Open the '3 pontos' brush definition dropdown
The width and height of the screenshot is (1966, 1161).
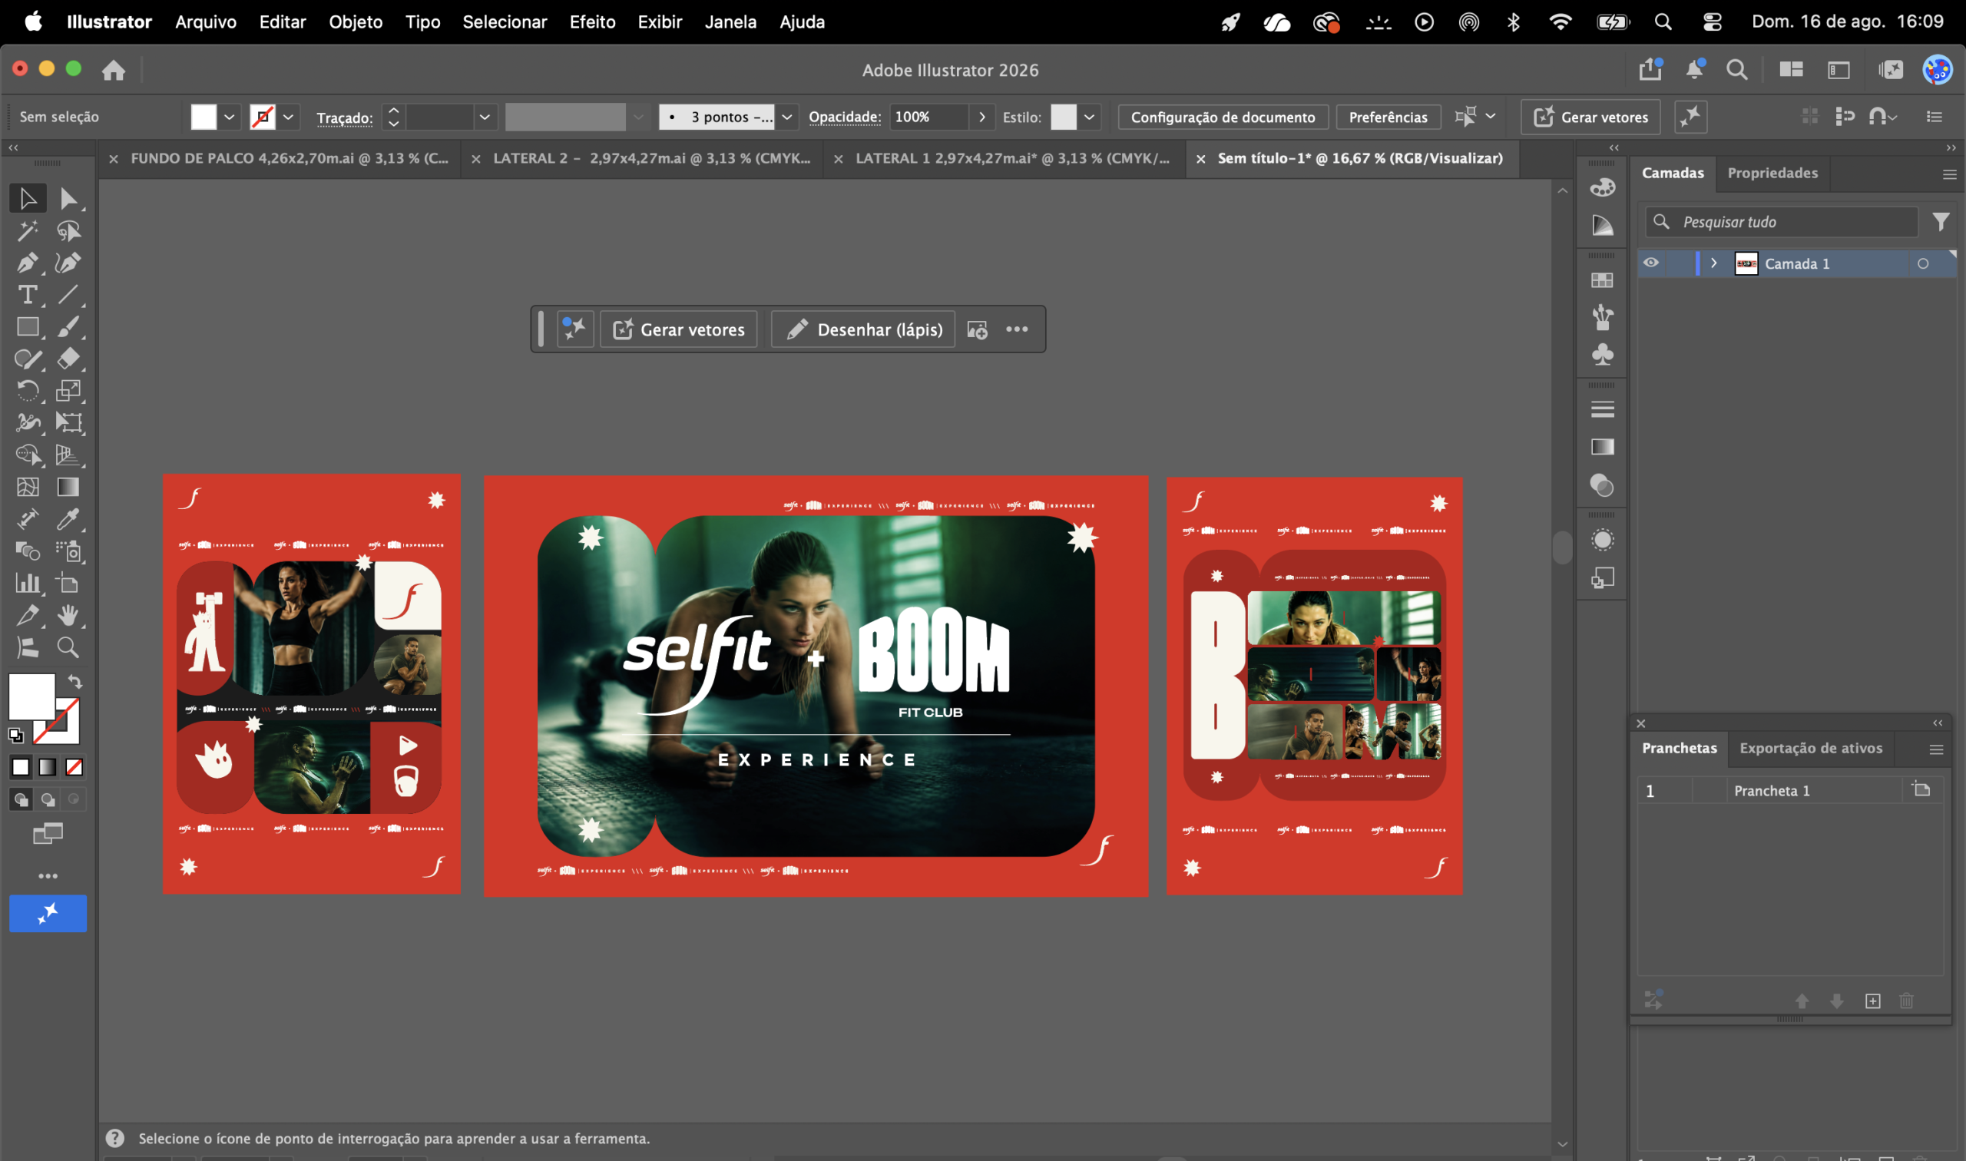[787, 117]
